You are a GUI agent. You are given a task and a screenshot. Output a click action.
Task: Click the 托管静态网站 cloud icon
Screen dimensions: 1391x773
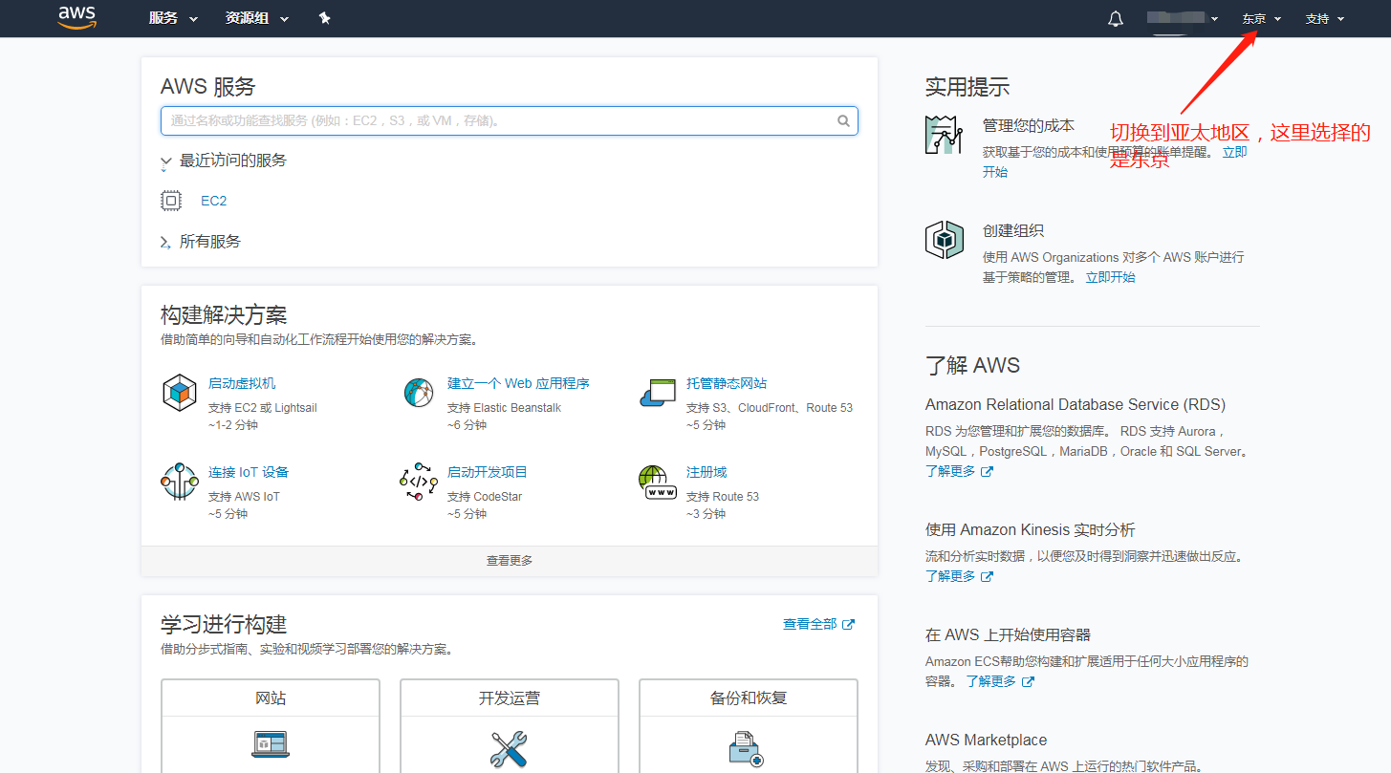[657, 393]
